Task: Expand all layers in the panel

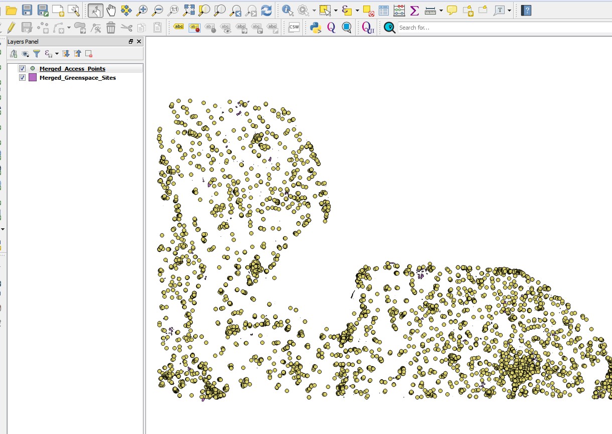Action: click(x=66, y=54)
